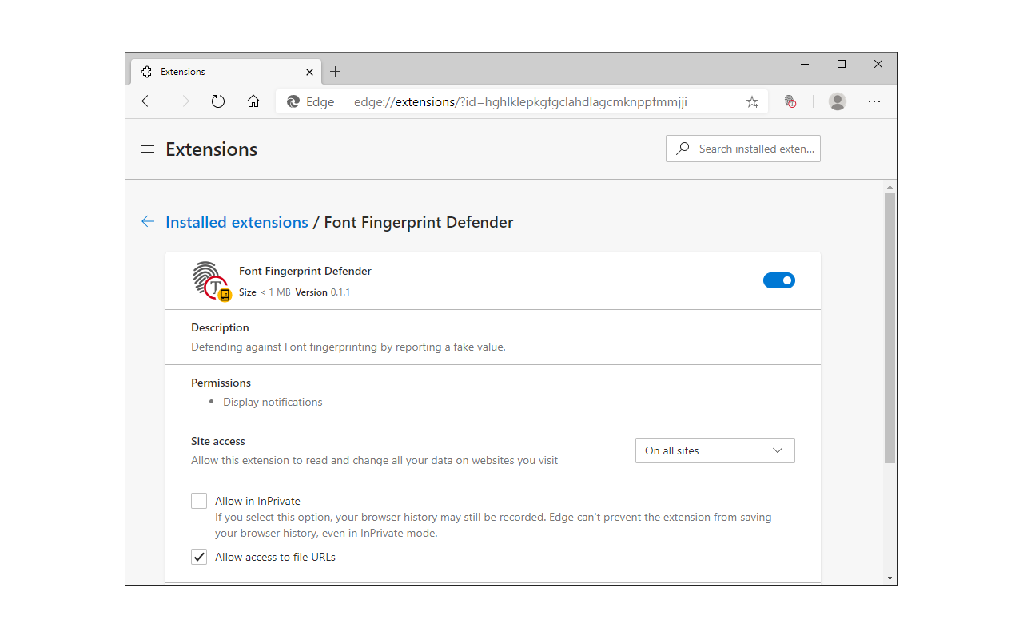The image size is (1023, 639).
Task: Click the Search installed extensions field
Action: pos(755,149)
